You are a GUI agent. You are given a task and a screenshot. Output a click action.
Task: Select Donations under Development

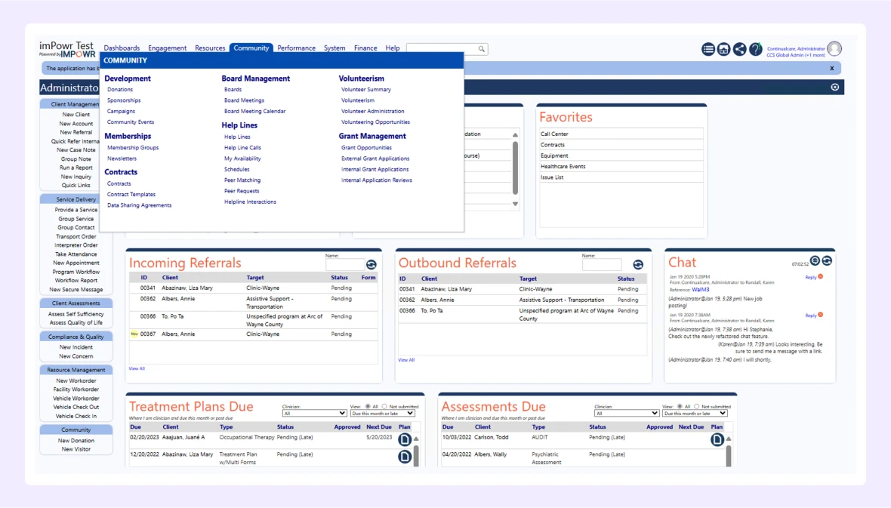click(120, 90)
